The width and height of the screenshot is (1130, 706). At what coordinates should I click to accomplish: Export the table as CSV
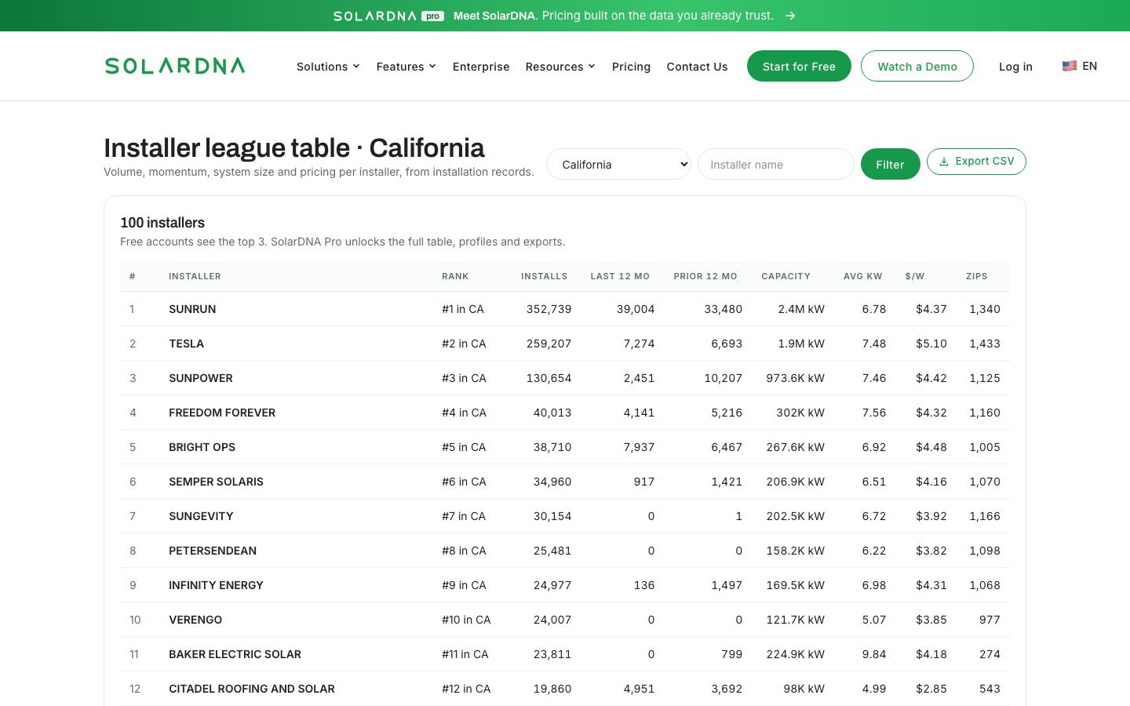tap(976, 161)
